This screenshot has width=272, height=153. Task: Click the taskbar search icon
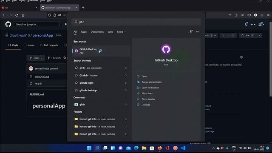click(97, 148)
